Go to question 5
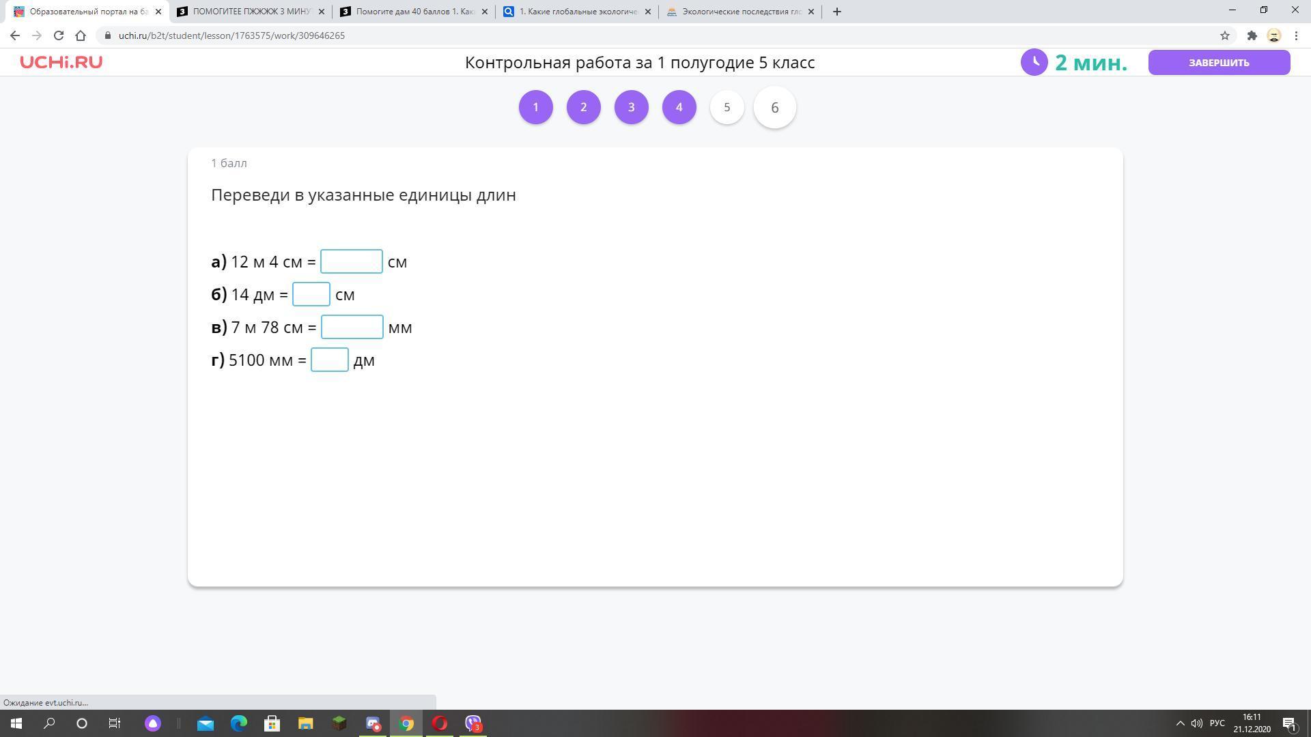1311x737 pixels. pos(727,107)
